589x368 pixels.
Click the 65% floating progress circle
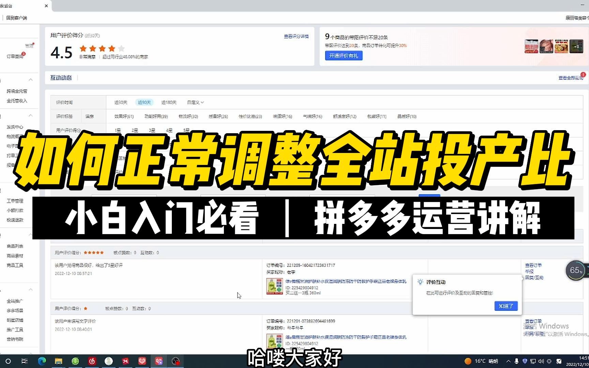576,270
